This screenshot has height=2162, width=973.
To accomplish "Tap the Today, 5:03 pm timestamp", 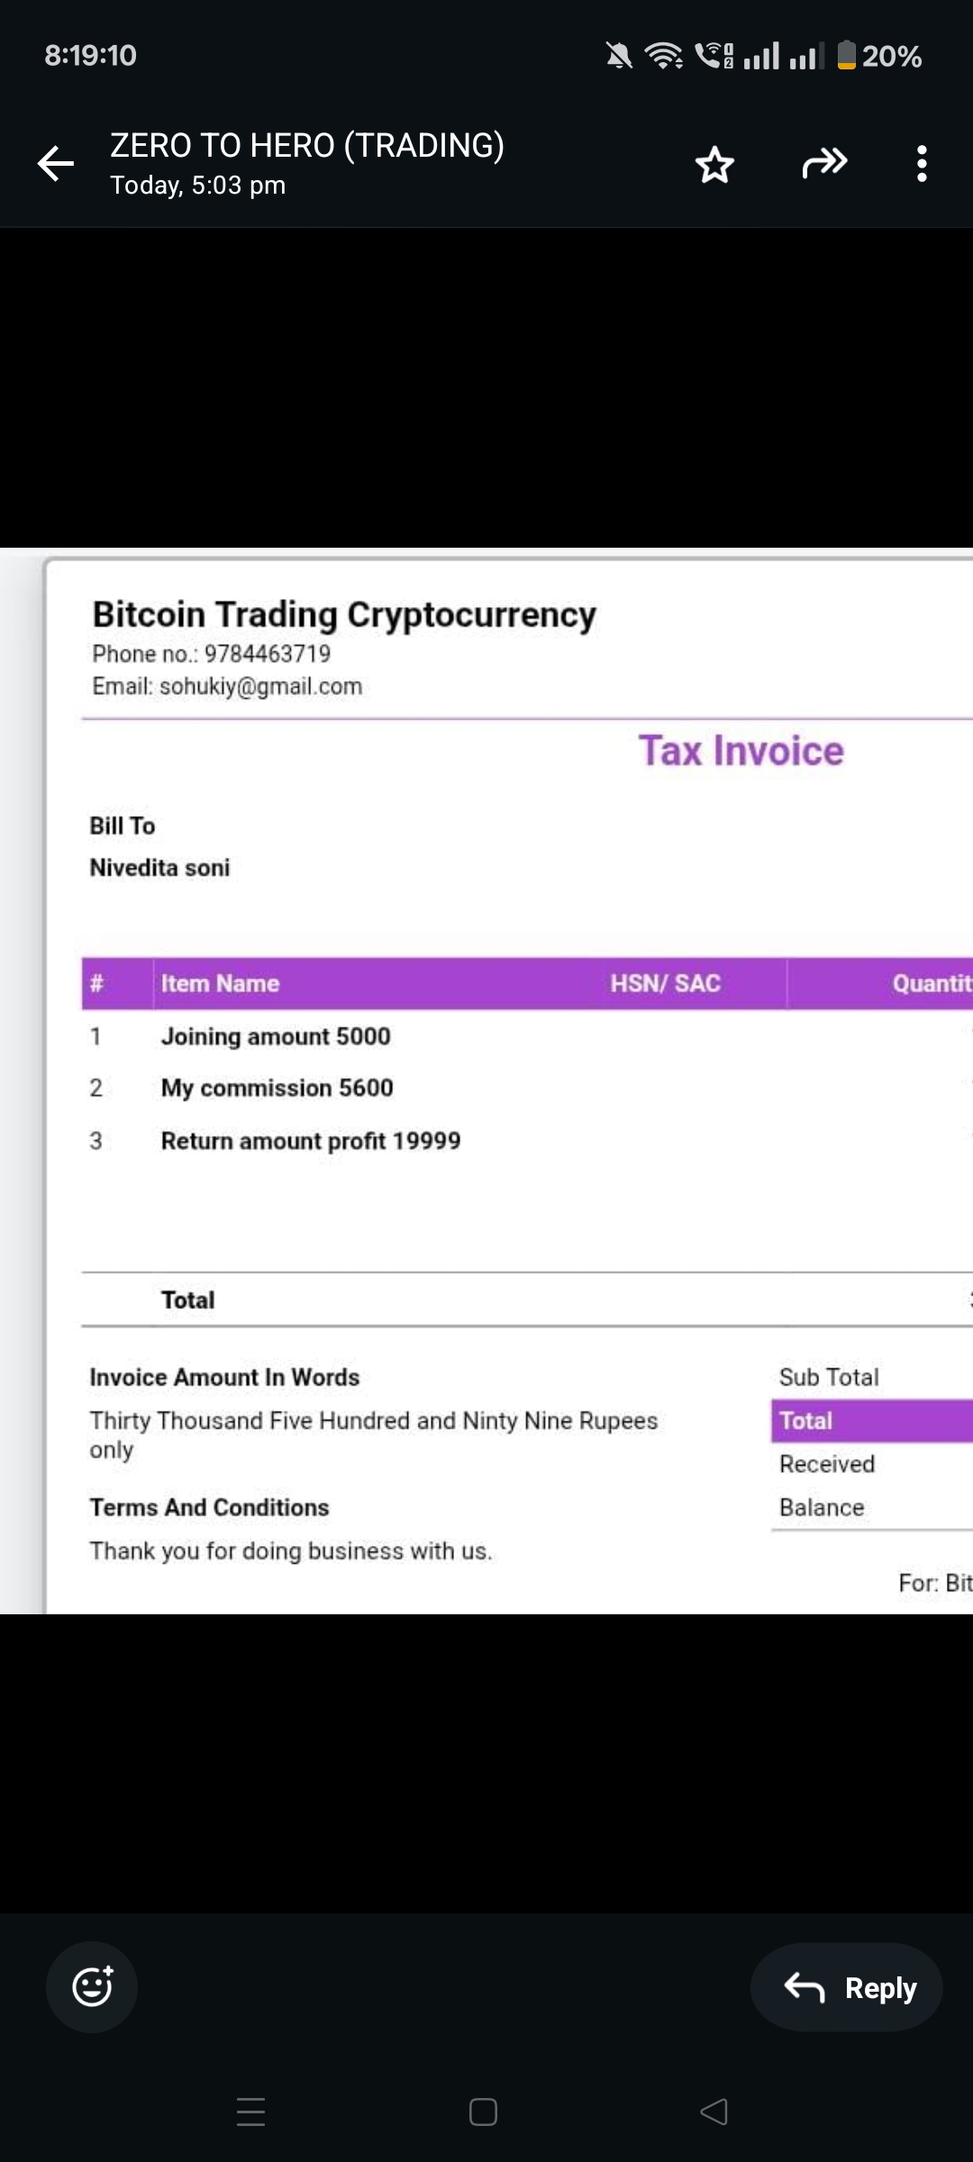I will coord(197,186).
